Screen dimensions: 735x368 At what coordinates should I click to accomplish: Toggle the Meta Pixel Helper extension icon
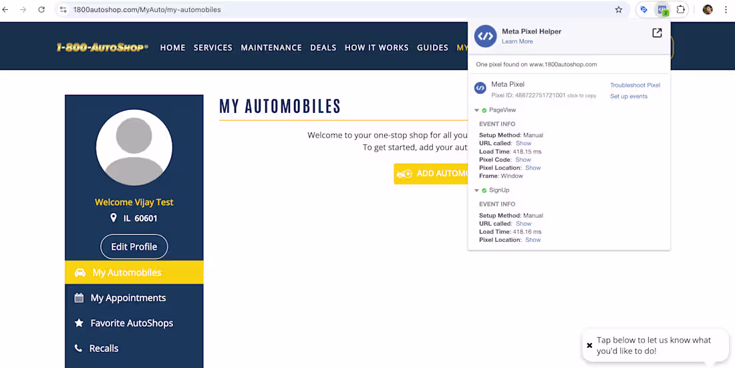(x=662, y=10)
